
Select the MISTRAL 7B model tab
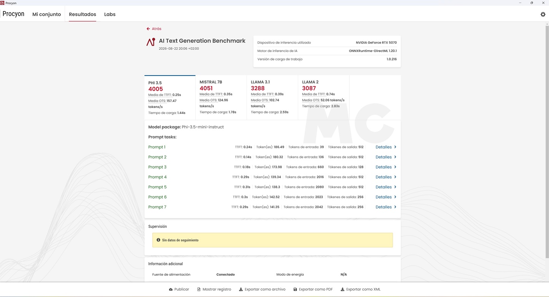221,98
